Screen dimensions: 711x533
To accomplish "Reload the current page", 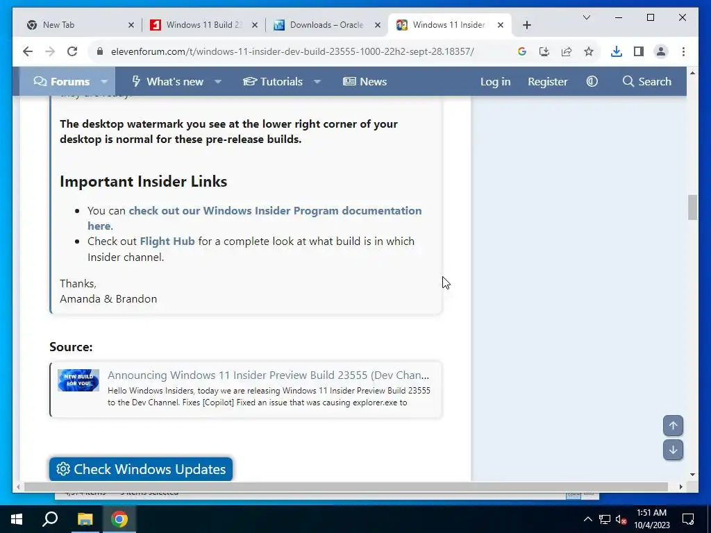I will (x=72, y=51).
